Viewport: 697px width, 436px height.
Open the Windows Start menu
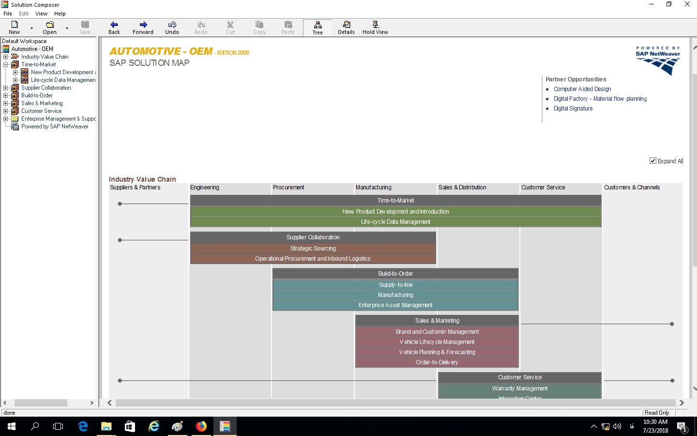pyautogui.click(x=12, y=426)
